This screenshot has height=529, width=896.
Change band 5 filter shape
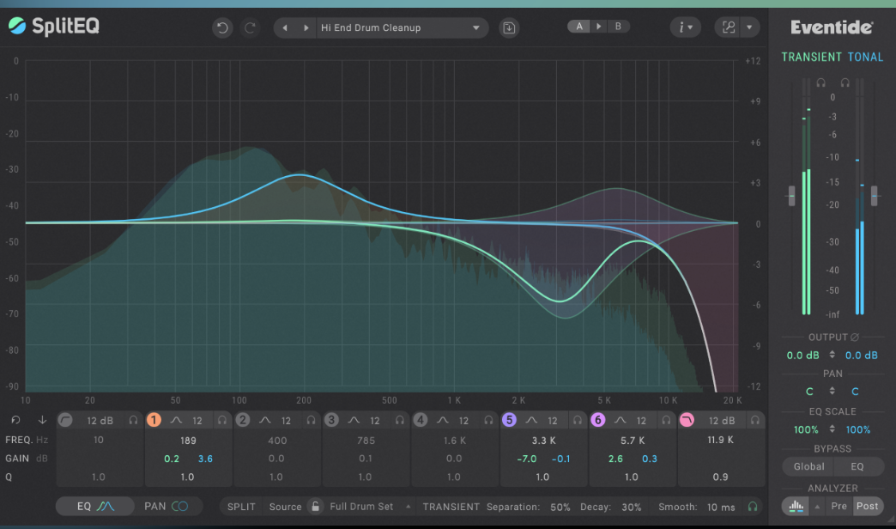click(531, 420)
